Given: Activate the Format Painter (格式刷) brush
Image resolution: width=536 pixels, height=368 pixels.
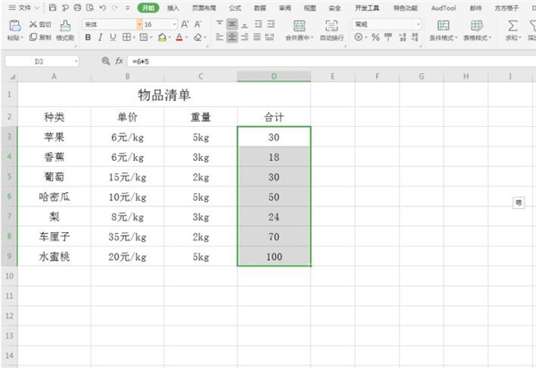Looking at the screenshot, I should (x=65, y=26).
